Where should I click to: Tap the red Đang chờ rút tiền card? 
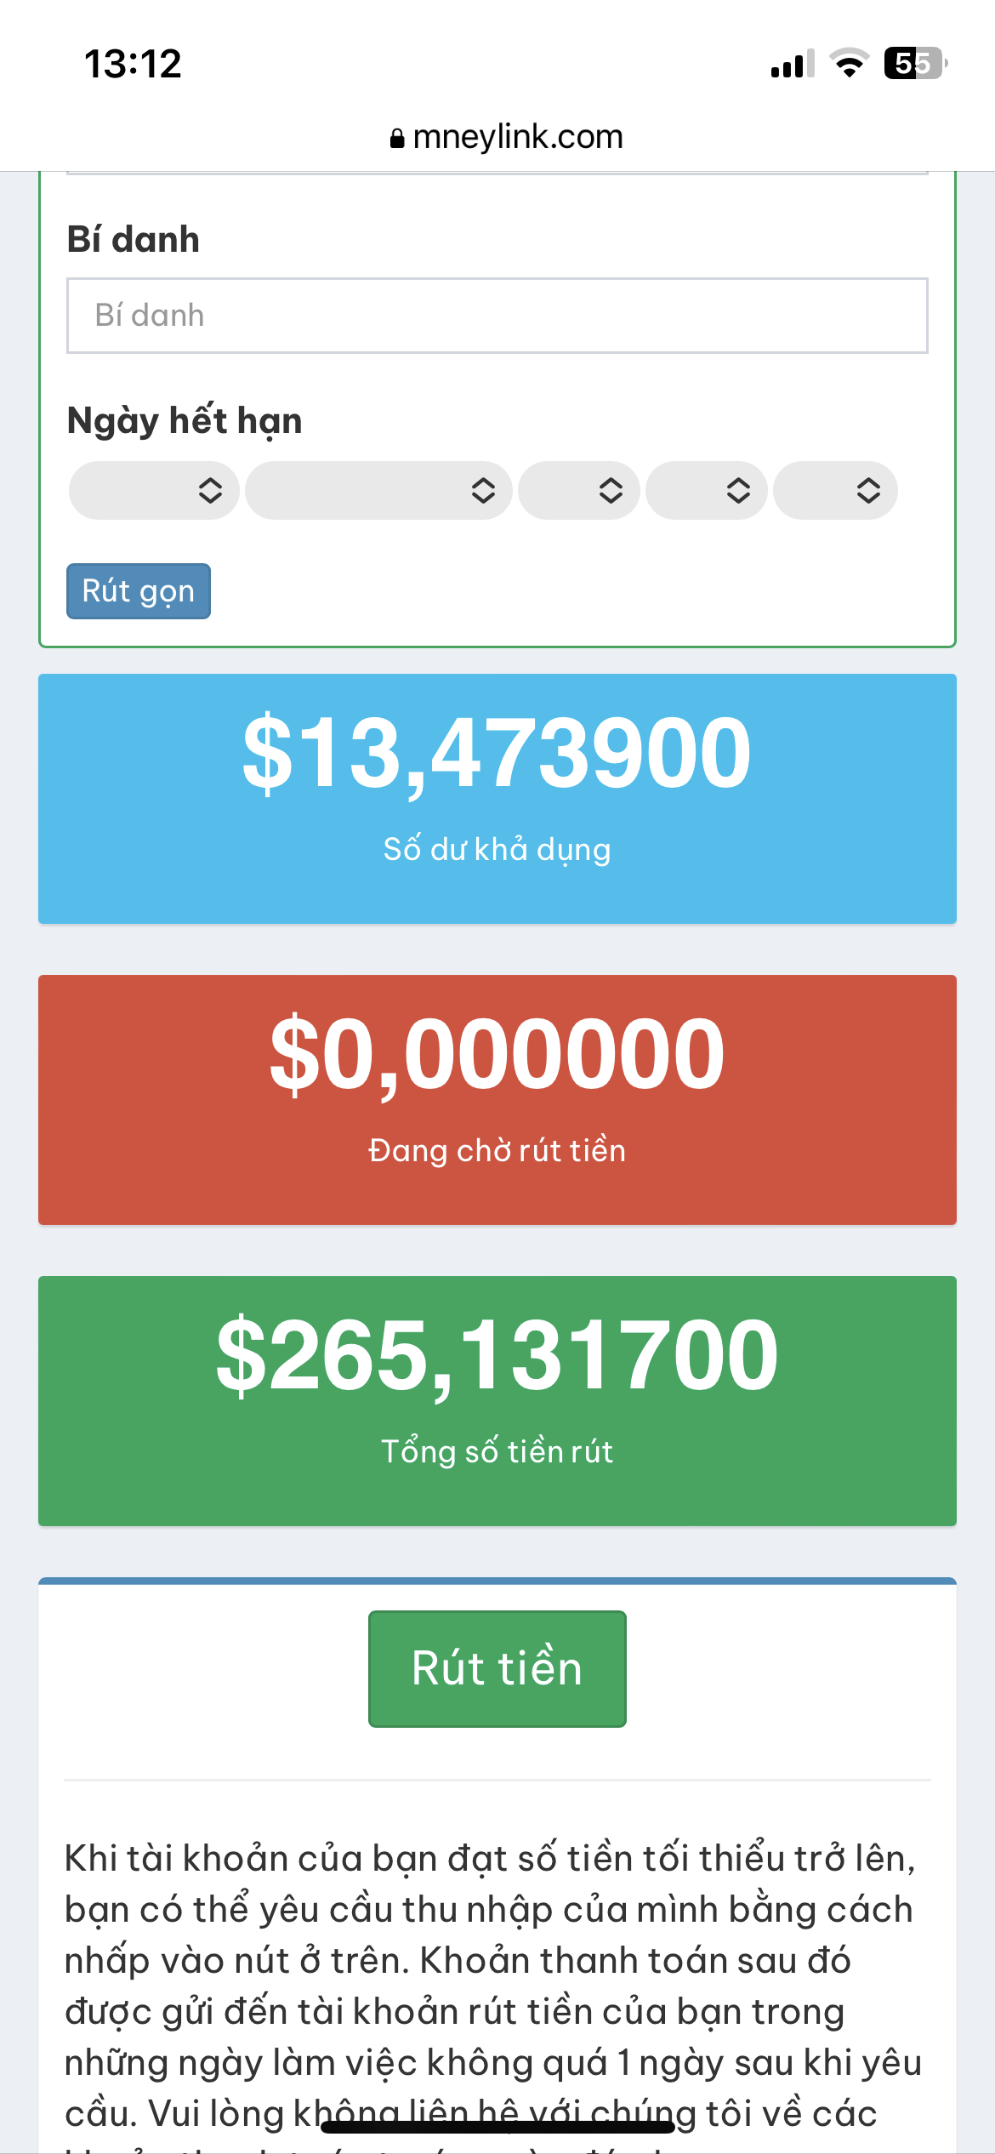pos(497,1099)
